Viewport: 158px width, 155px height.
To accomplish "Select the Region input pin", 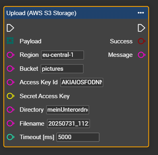I will (x=11, y=55).
